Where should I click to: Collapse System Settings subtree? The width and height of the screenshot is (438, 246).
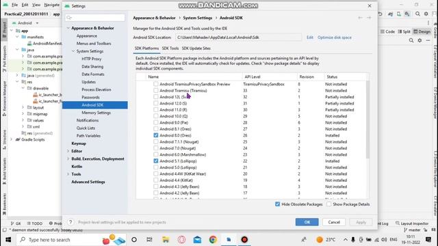73,51
